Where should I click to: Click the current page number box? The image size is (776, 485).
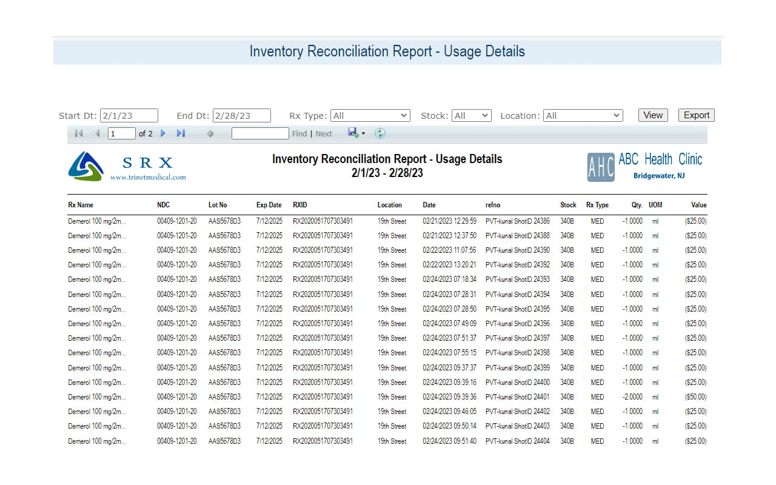(122, 133)
